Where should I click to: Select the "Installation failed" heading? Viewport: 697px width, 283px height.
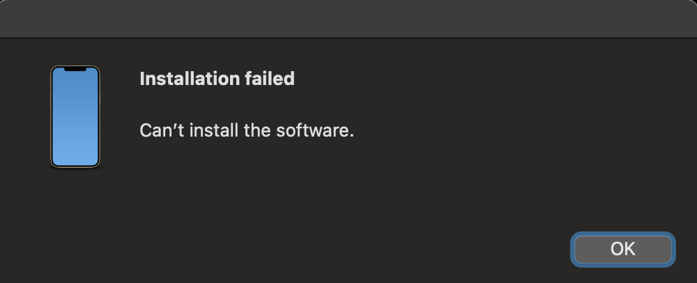coord(217,79)
